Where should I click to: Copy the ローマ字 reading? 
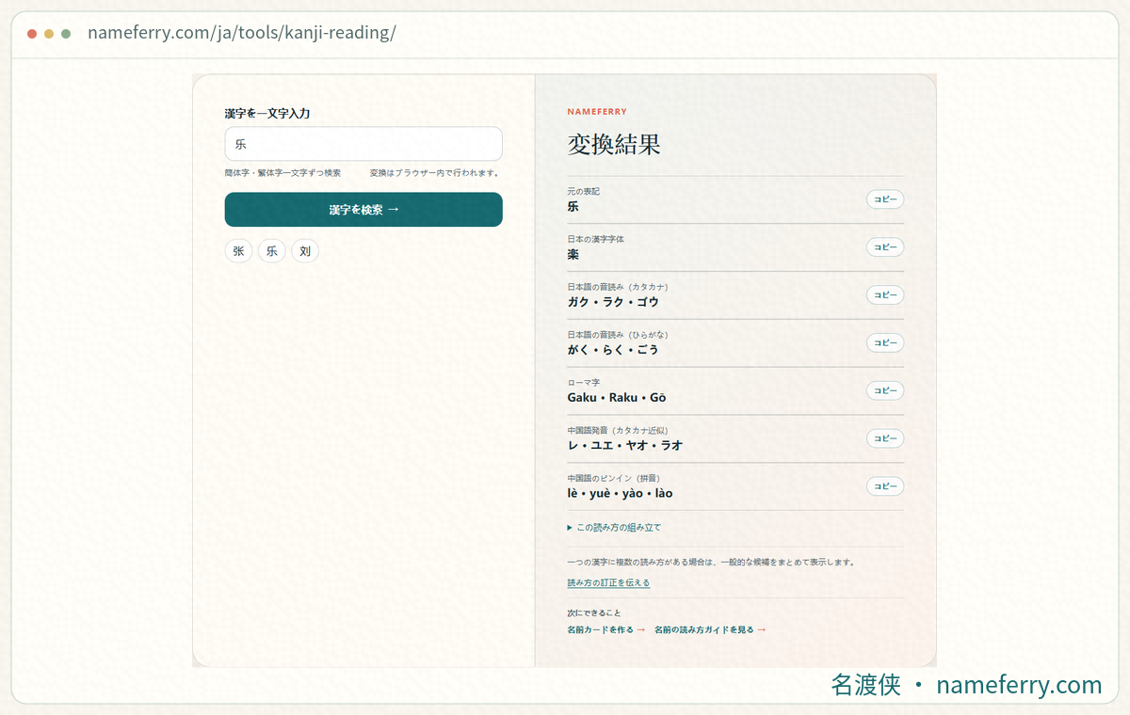[x=885, y=390]
